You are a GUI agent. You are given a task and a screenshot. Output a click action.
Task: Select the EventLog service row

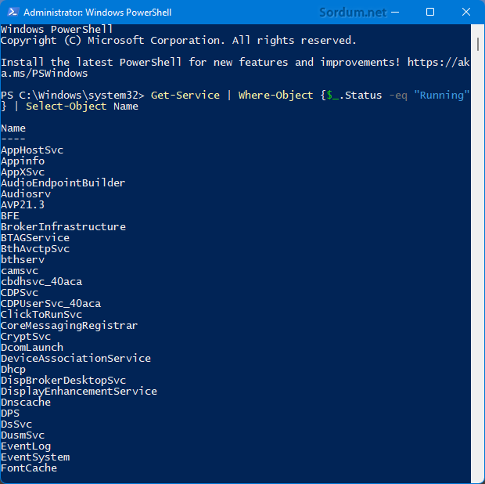click(x=26, y=446)
